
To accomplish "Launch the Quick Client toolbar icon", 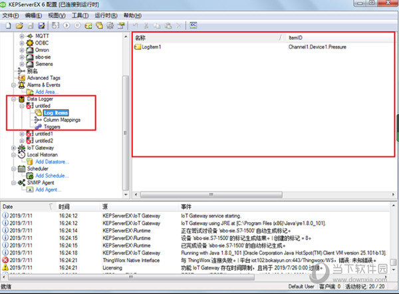I will coord(194,25).
